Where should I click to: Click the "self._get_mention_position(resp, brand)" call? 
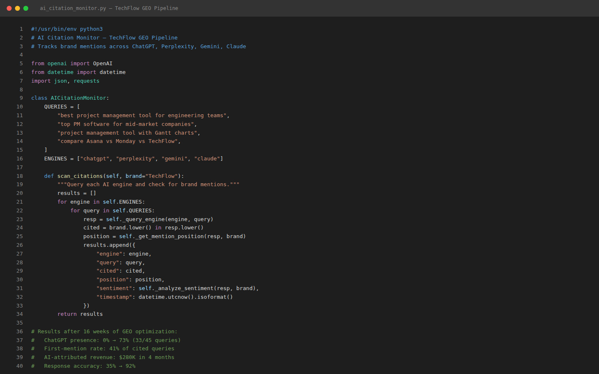(183, 236)
